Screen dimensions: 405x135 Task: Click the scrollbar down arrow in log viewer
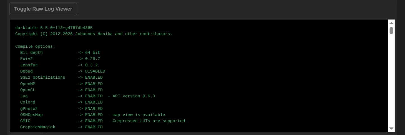click(391, 129)
